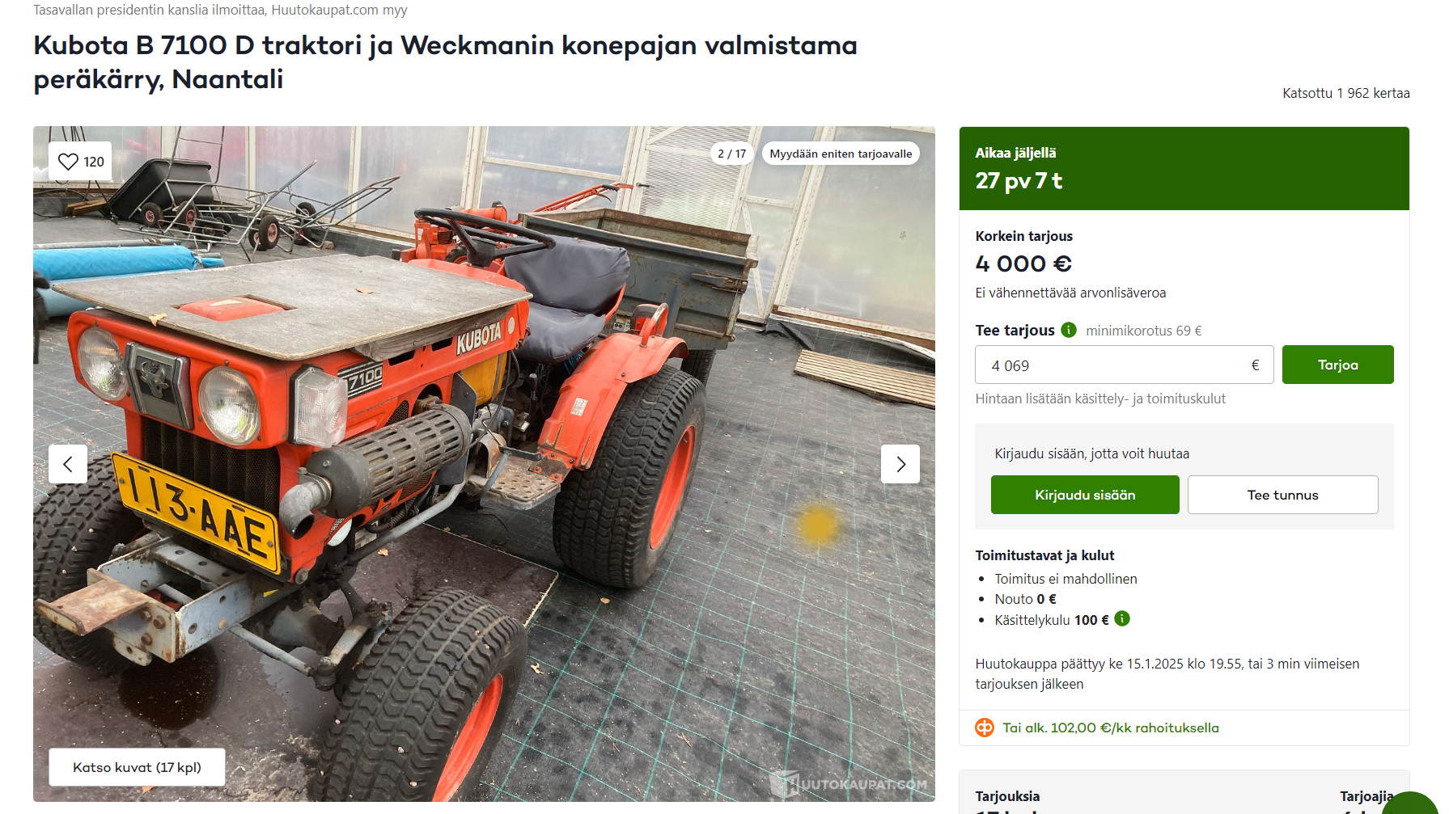
Task: Show the next photo with right arrow
Action: pyautogui.click(x=900, y=464)
